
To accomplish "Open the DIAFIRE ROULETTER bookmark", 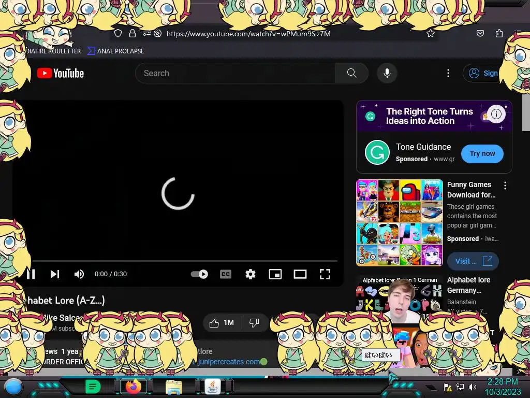I will (52, 51).
